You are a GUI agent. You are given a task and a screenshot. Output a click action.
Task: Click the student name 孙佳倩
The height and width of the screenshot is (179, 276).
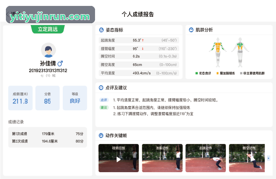point(48,63)
